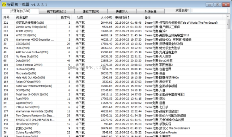Click the vertical scrollbar thumb
232x137 pixels.
227,24
